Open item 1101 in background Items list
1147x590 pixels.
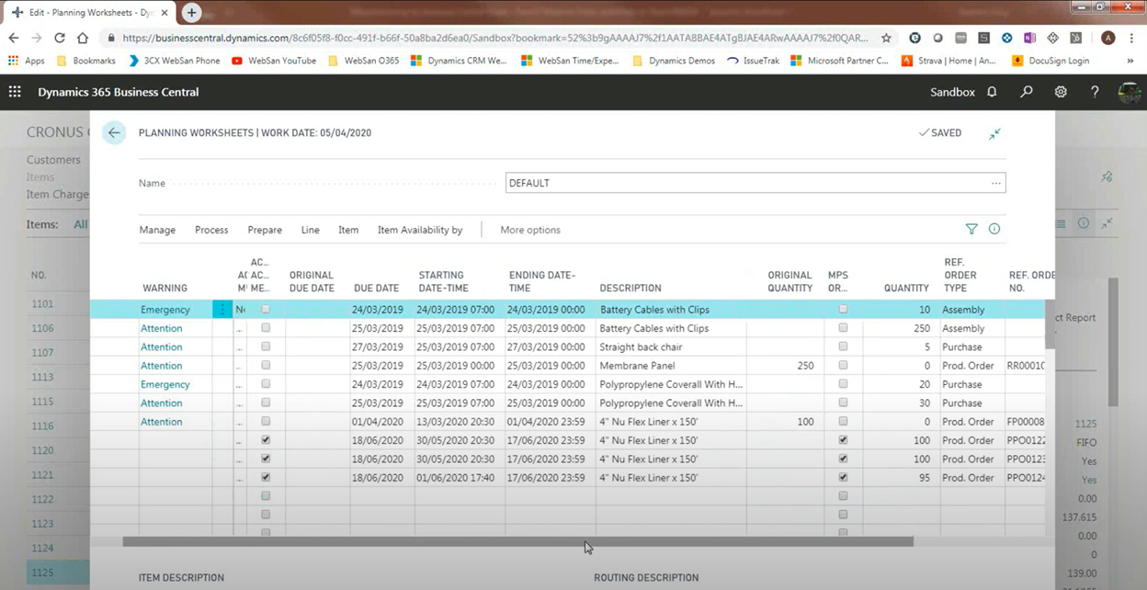[42, 304]
